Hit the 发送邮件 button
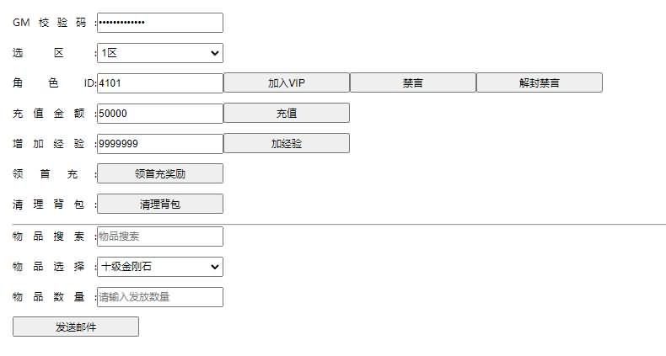 (76, 327)
